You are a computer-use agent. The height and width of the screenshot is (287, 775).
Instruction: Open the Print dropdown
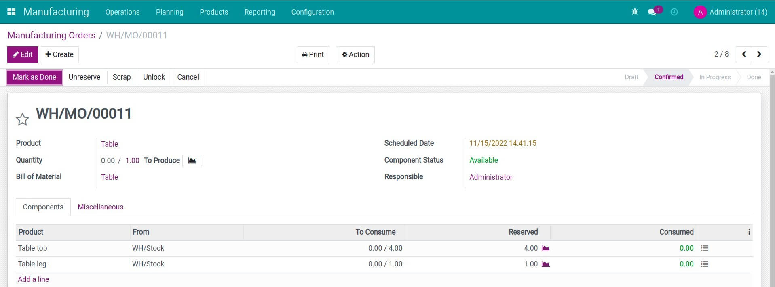pos(313,54)
